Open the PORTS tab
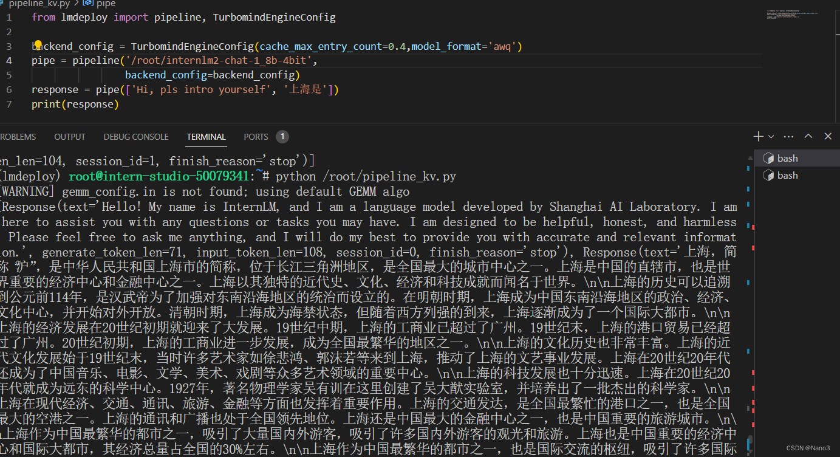 coord(256,137)
